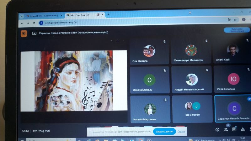Select Оксана Байхель participant tile
251x141 pixels.
click(150, 80)
